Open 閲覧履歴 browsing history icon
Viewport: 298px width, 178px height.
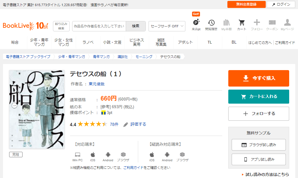(x=211, y=23)
